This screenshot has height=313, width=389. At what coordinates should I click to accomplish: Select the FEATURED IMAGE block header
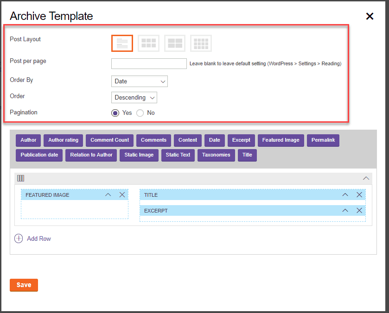(75, 195)
